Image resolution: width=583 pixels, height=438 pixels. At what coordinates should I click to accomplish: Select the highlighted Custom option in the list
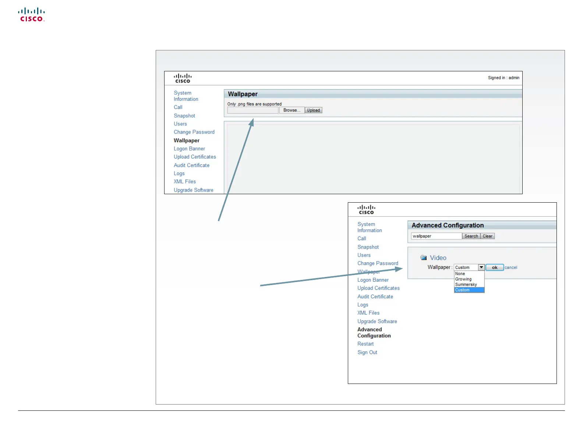click(463, 290)
